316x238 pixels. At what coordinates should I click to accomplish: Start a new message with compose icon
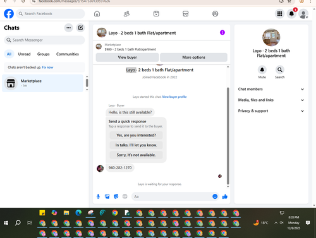(x=80, y=28)
